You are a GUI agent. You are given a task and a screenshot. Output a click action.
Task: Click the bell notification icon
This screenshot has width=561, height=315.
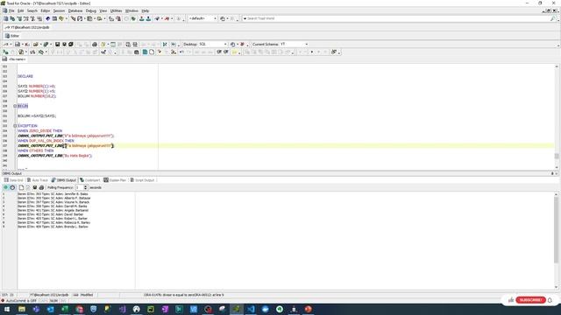(550, 300)
